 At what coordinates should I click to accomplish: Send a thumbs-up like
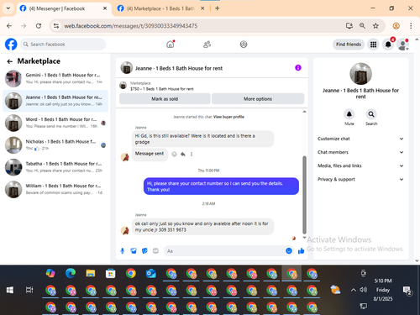click(302, 251)
